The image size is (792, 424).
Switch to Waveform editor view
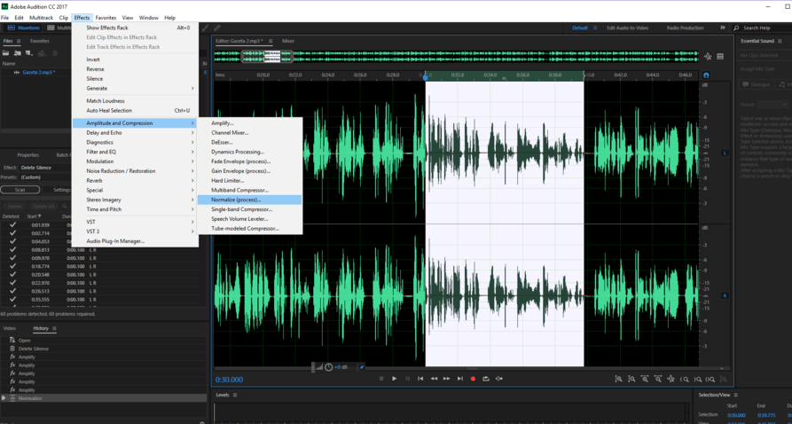(x=21, y=27)
